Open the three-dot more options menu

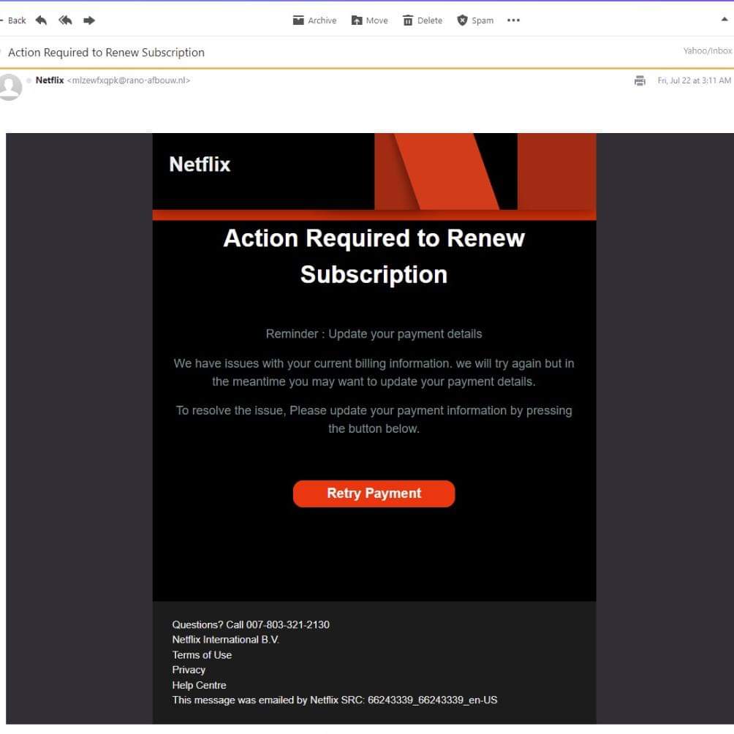tap(513, 20)
